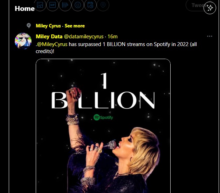
Task: Open the 1 Billion Spotify image
Action: [x=103, y=127]
